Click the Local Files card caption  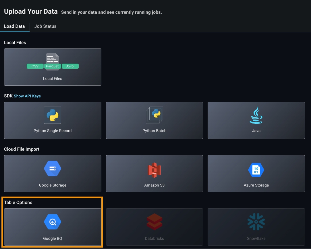tap(53, 79)
